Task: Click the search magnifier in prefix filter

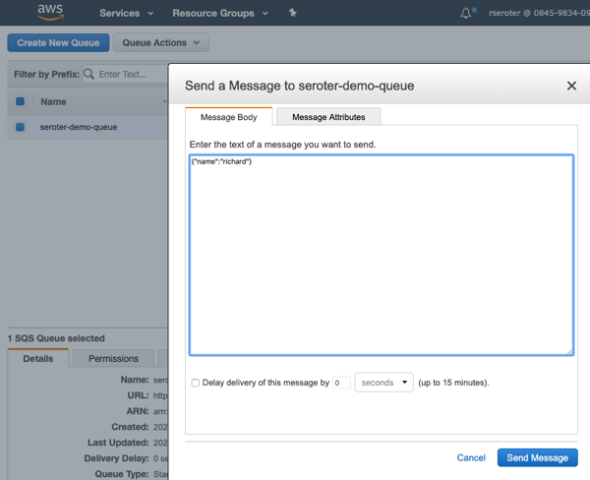Action: (89, 74)
